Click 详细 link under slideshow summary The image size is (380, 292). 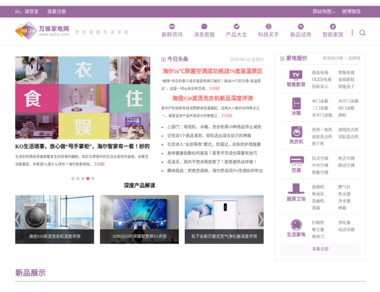coord(99,164)
